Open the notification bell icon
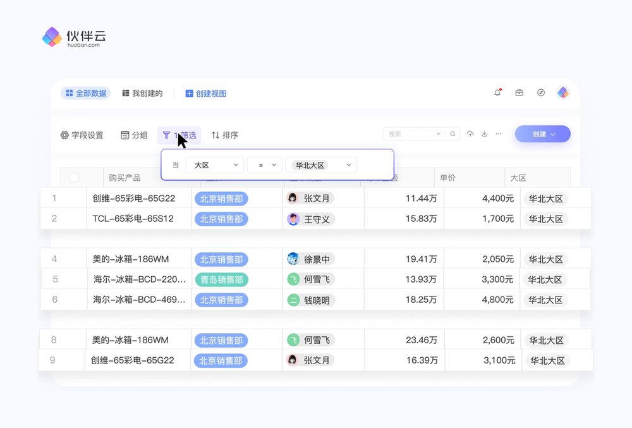 click(x=497, y=93)
